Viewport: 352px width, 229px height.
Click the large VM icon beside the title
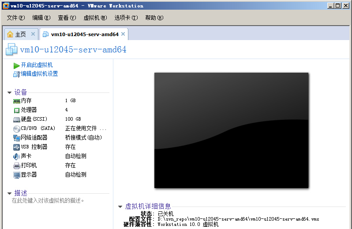11,49
